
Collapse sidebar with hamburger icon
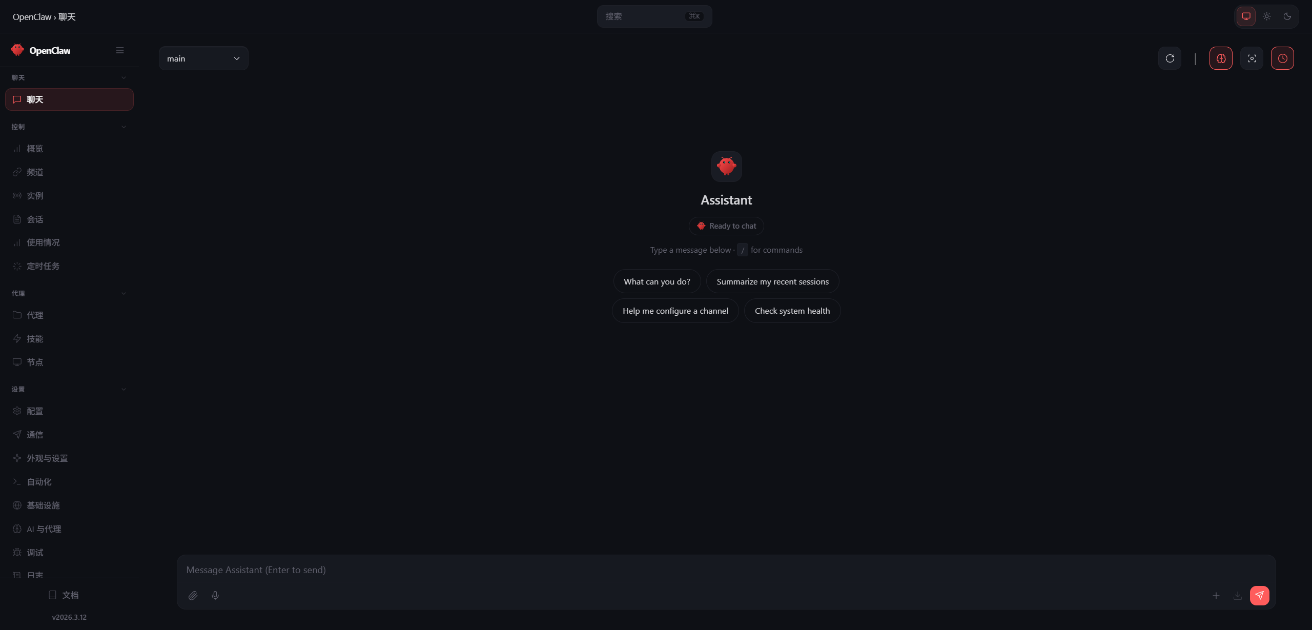120,50
